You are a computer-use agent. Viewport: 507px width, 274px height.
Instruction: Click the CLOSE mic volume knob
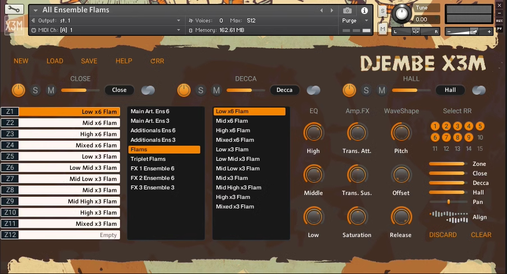pos(19,90)
